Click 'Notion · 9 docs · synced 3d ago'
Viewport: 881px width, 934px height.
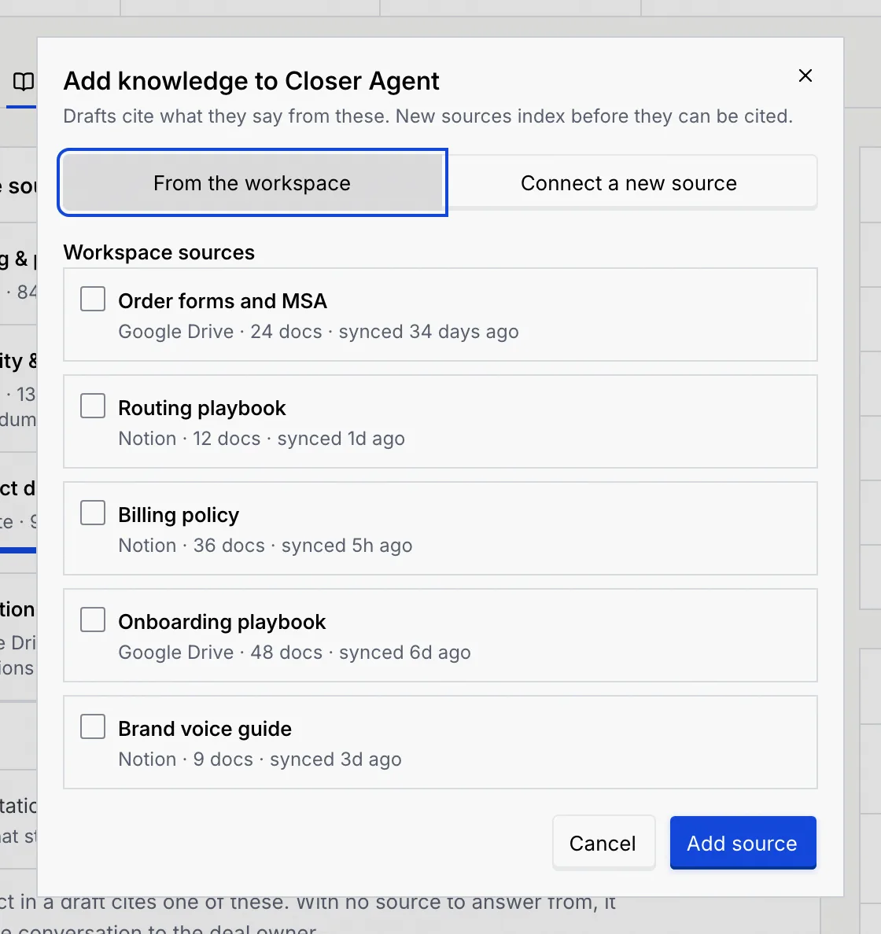click(260, 759)
